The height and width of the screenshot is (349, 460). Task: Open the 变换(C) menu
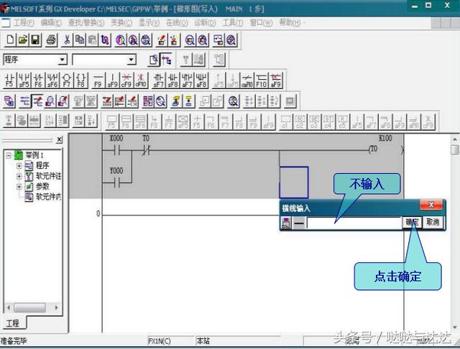(x=121, y=23)
